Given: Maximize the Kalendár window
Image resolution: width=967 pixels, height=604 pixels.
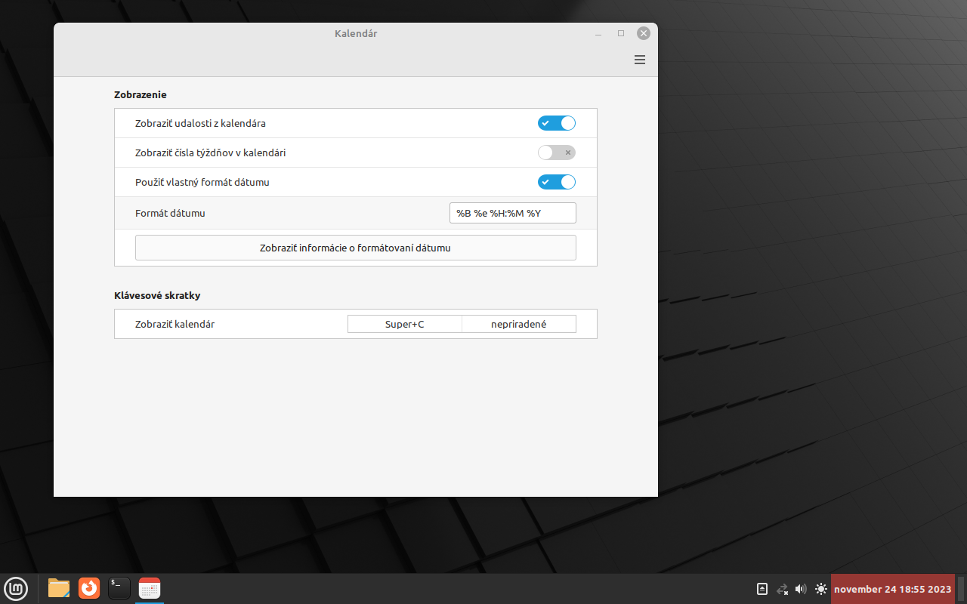Looking at the screenshot, I should 621,33.
